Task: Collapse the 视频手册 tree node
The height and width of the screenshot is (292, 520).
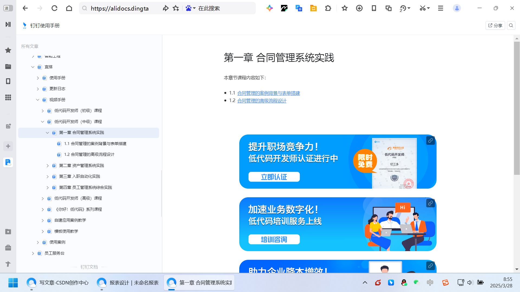Action: tap(38, 100)
